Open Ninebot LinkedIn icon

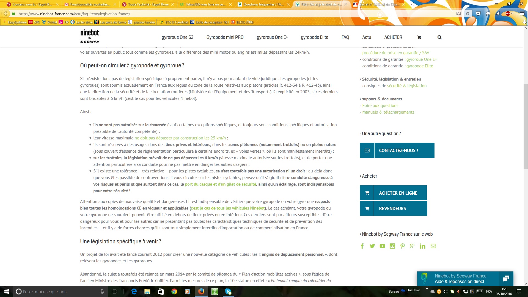pos(423,246)
